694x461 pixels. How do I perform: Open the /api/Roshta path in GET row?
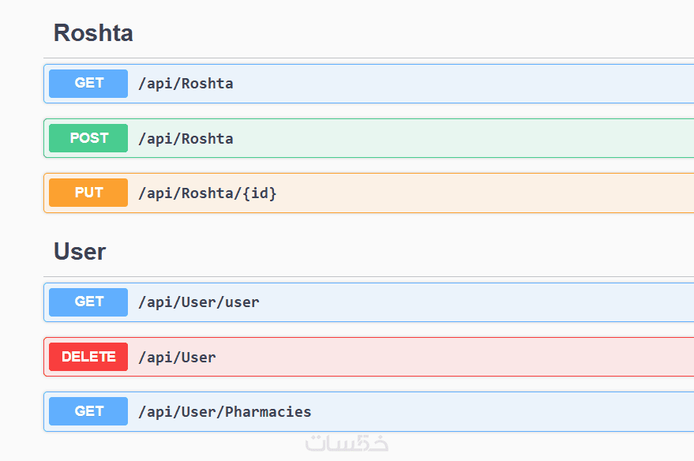pyautogui.click(x=186, y=84)
